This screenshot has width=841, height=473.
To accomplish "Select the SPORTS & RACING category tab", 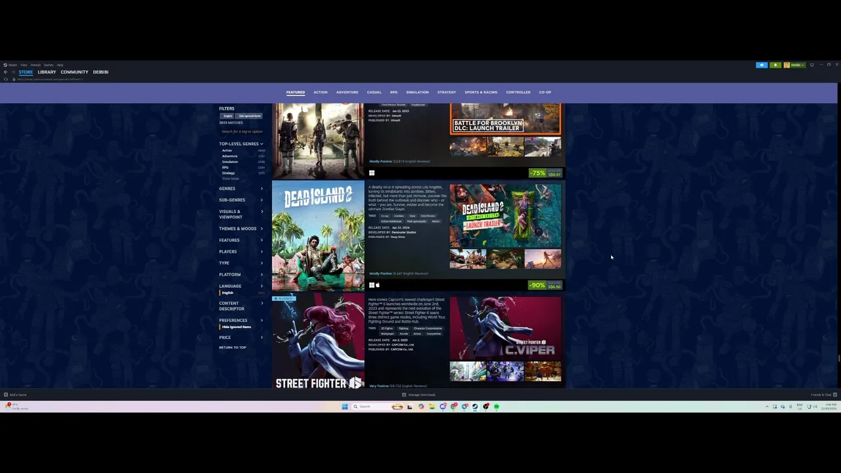I will pos(481,93).
